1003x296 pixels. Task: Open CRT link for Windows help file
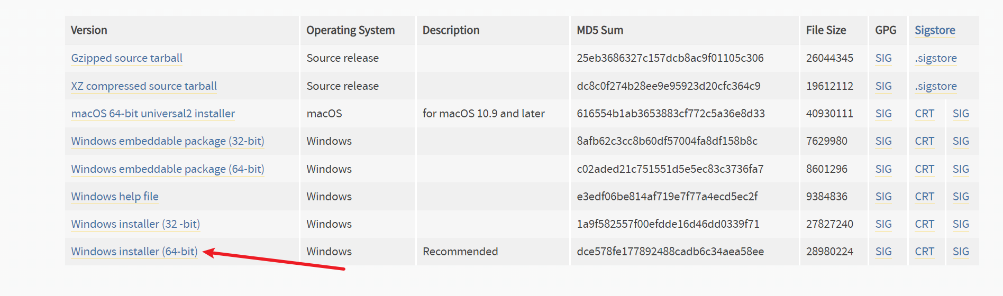pos(925,197)
